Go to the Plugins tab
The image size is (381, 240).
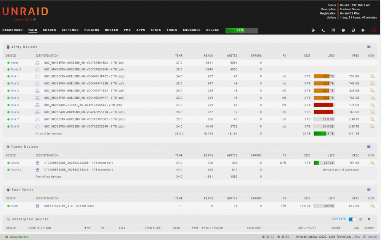point(92,30)
